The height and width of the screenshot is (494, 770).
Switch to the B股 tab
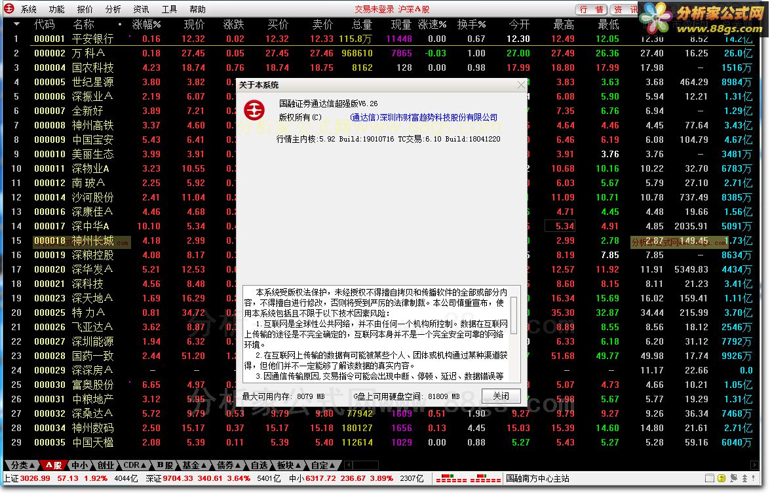click(x=165, y=465)
